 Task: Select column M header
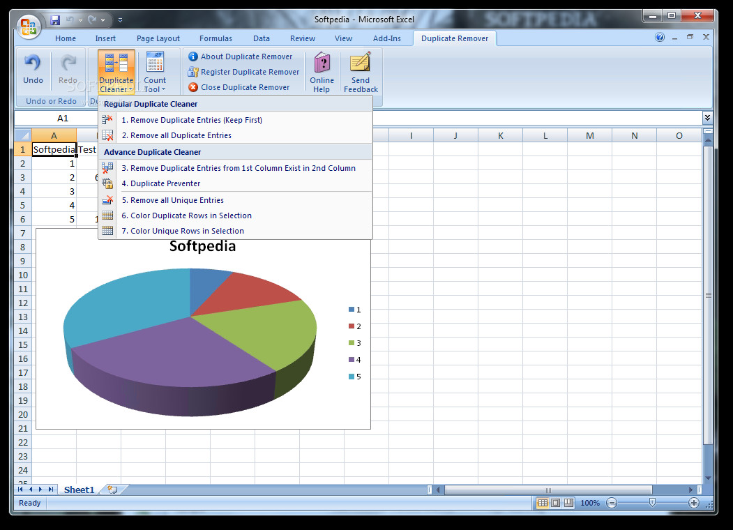[x=590, y=135]
